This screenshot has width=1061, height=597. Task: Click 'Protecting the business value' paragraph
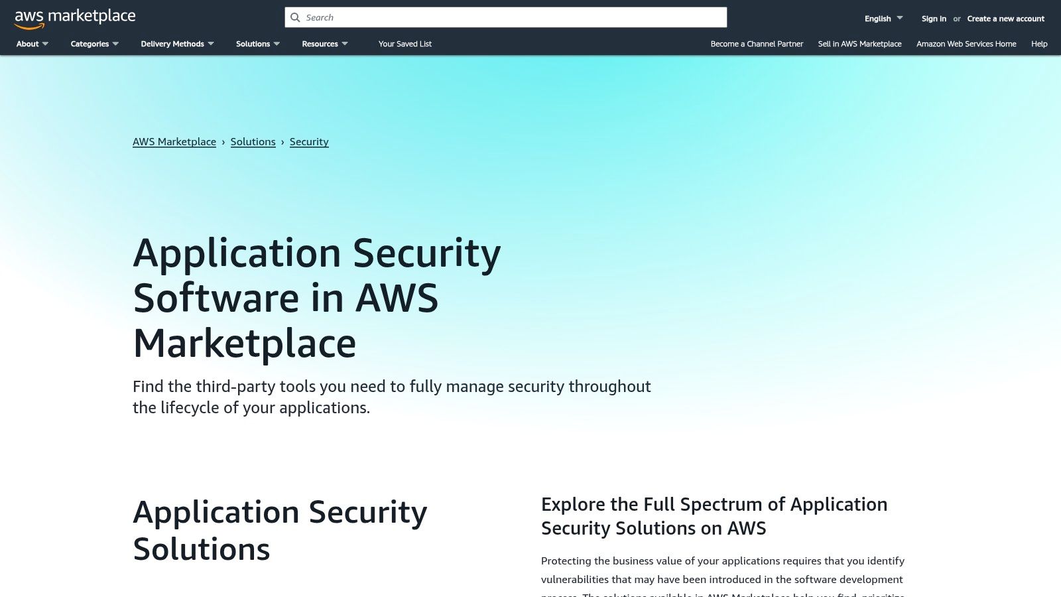[x=723, y=576]
